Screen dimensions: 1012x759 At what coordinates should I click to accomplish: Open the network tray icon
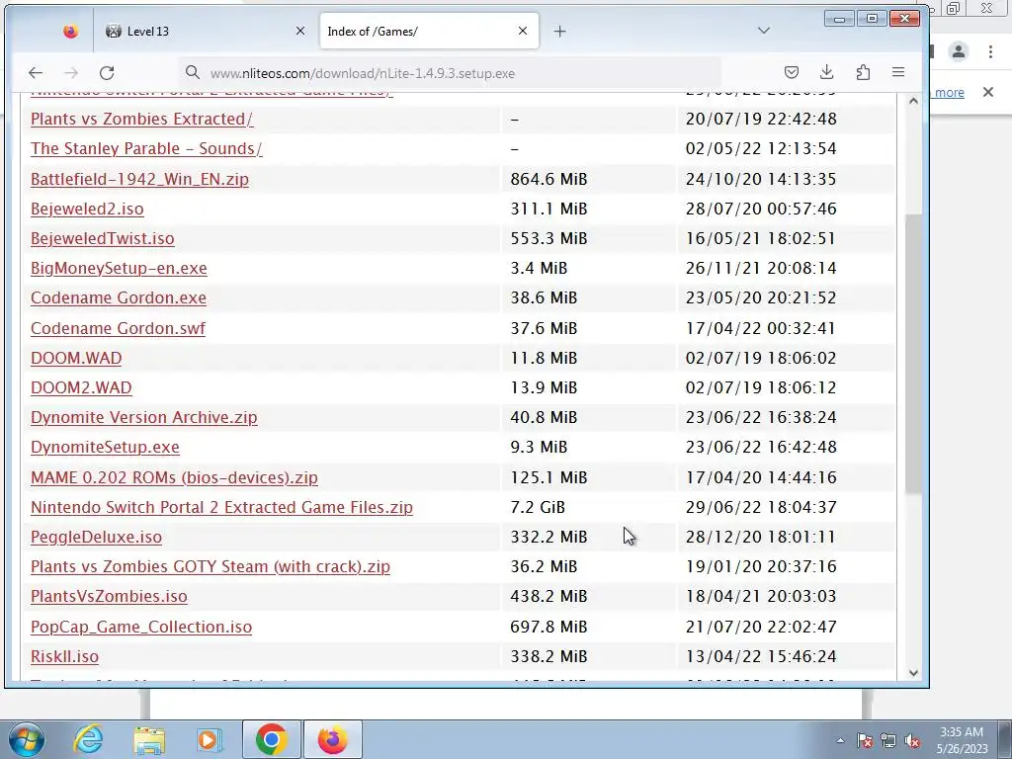pyautogui.click(x=888, y=740)
